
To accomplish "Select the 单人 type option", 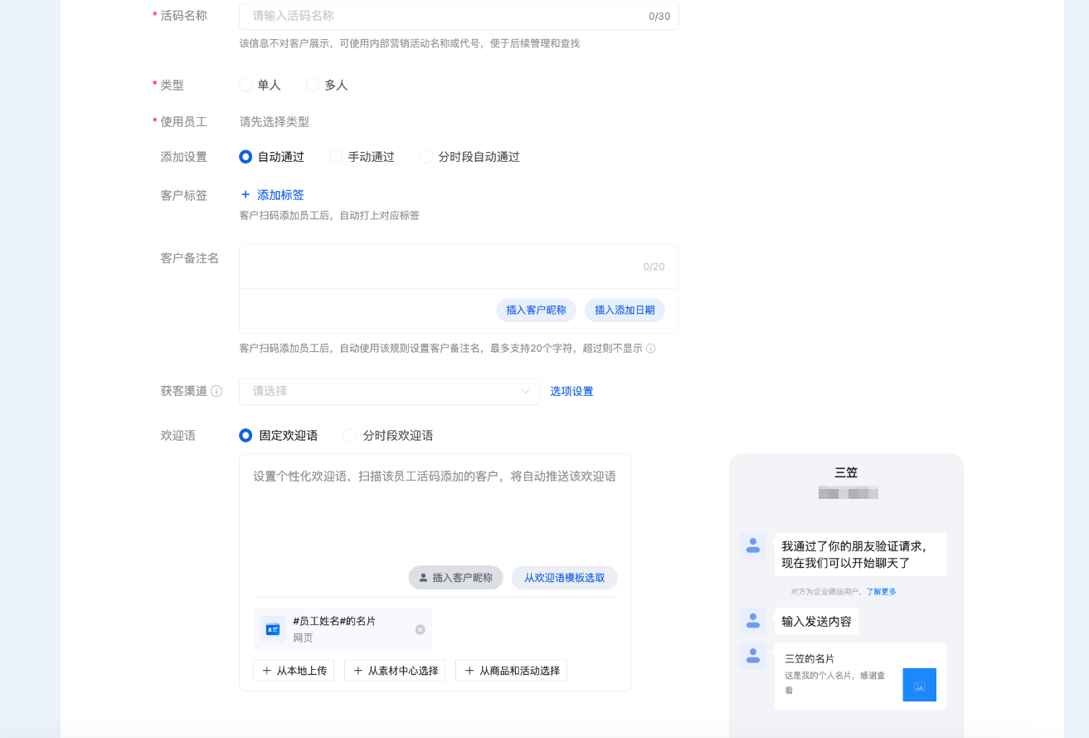I will (246, 85).
